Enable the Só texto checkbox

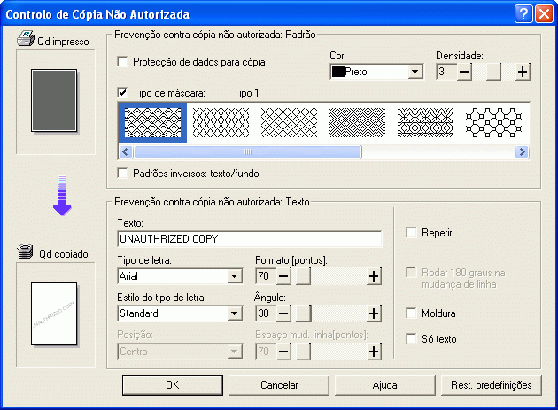[x=411, y=338]
